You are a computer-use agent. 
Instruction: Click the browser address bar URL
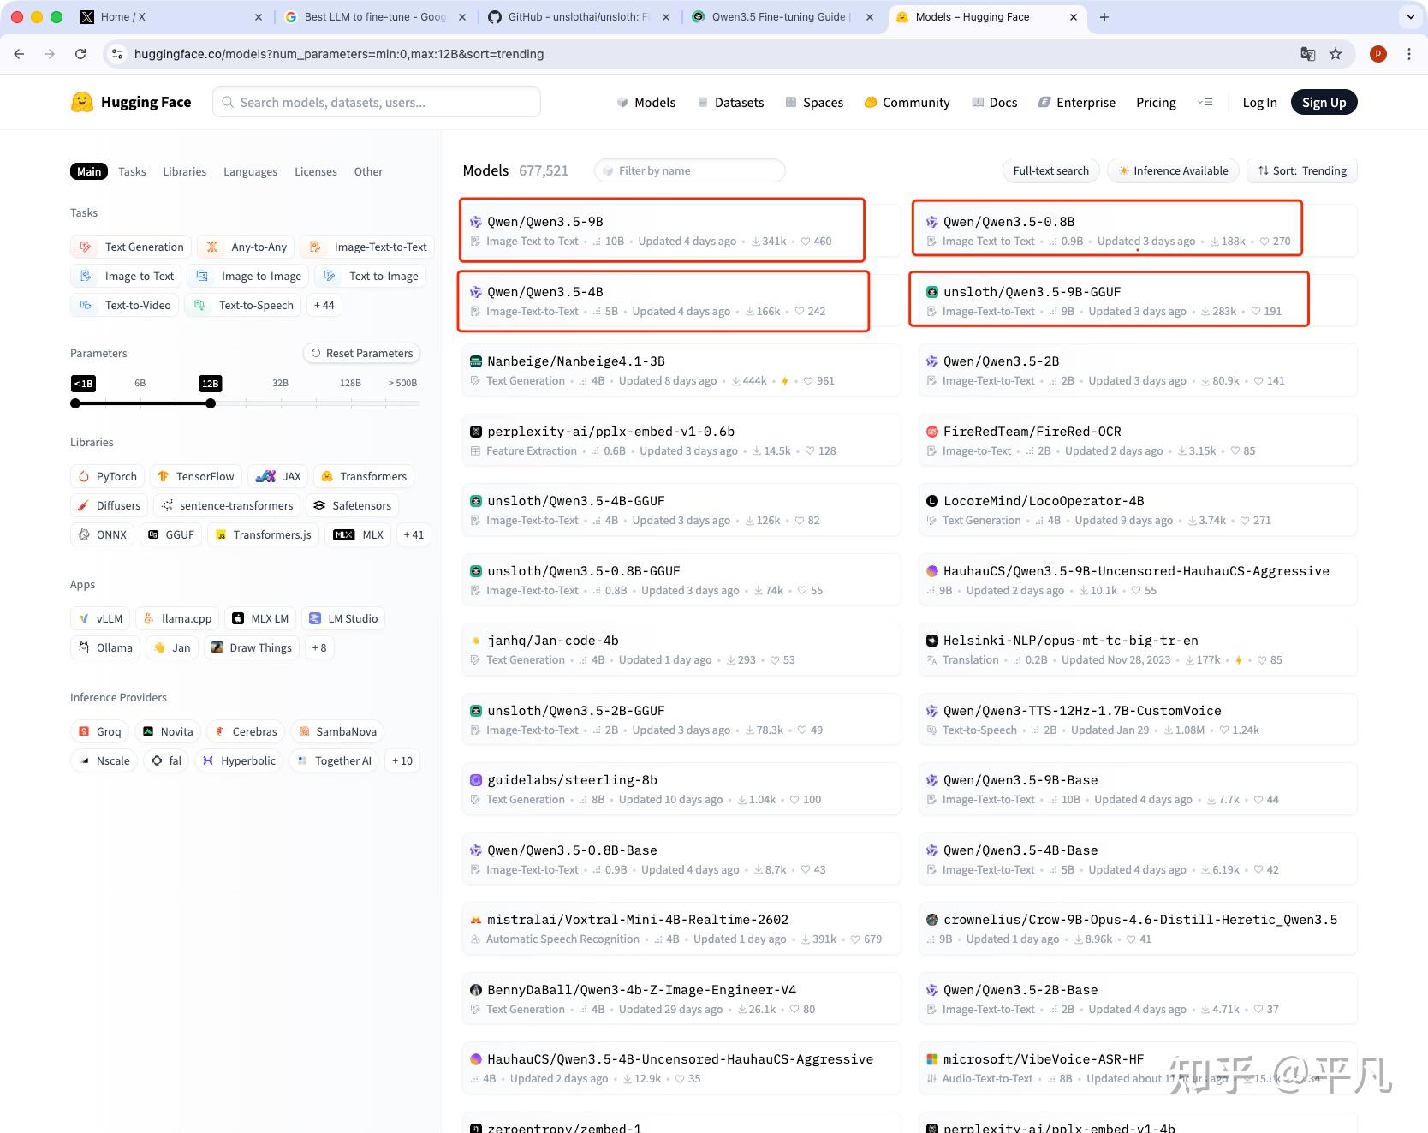[x=339, y=54]
